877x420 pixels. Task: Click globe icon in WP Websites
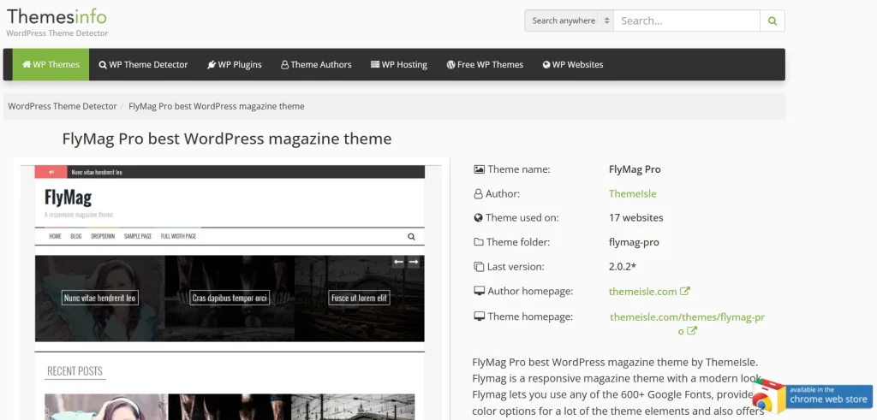tap(546, 64)
